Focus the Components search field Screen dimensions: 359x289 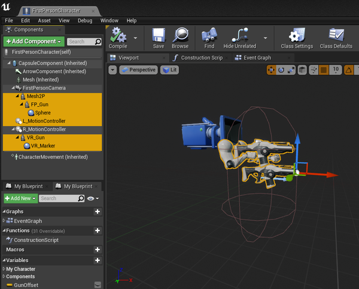[x=84, y=42]
